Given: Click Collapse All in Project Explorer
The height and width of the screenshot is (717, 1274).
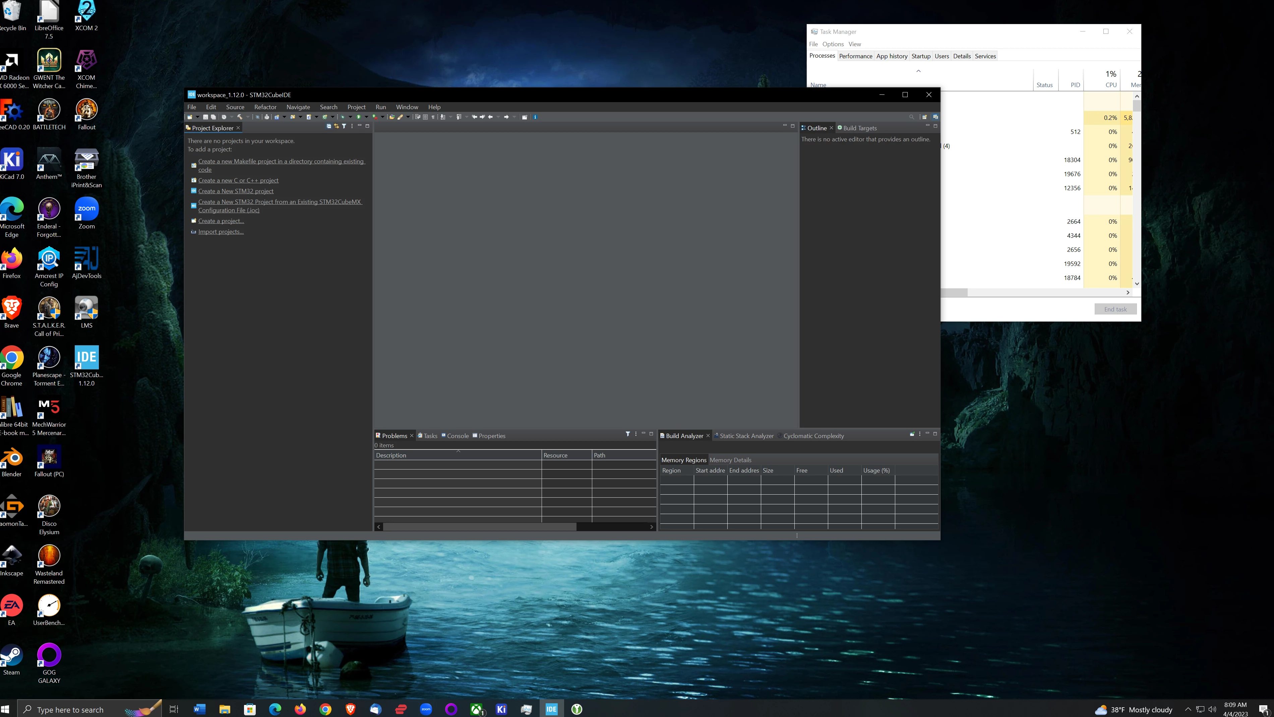Looking at the screenshot, I should coord(329,126).
